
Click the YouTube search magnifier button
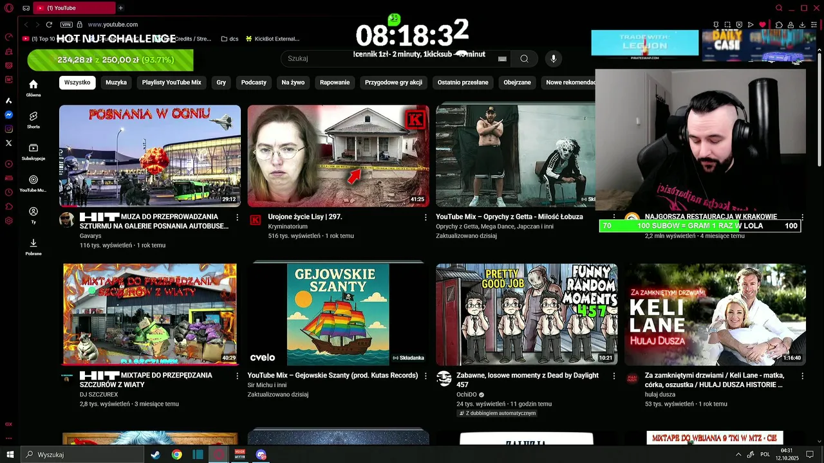tap(524, 59)
